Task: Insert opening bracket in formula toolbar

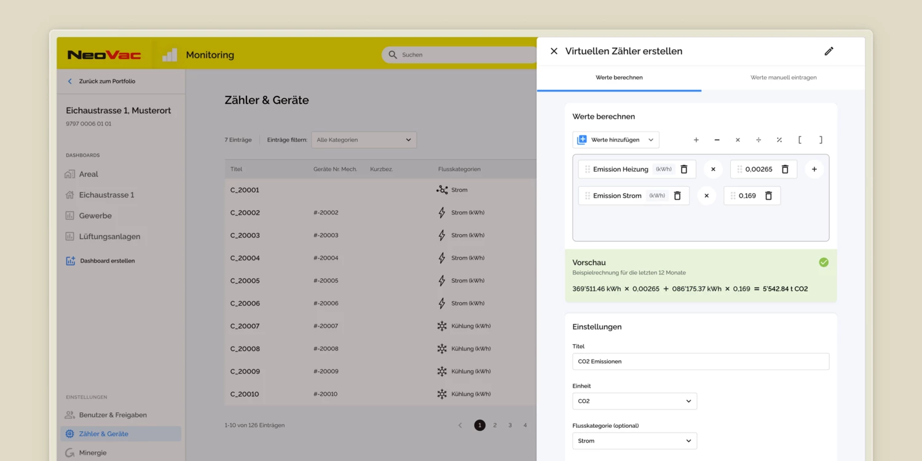Action: tap(800, 140)
